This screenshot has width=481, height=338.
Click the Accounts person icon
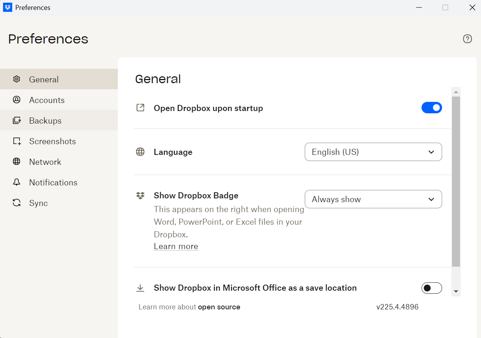[x=16, y=100]
